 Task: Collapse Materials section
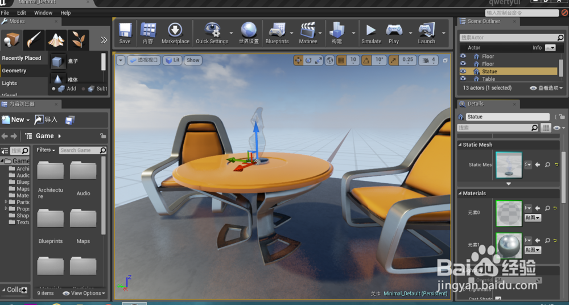(x=460, y=193)
